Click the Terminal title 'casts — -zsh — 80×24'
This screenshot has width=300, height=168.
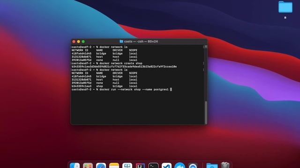point(141,42)
